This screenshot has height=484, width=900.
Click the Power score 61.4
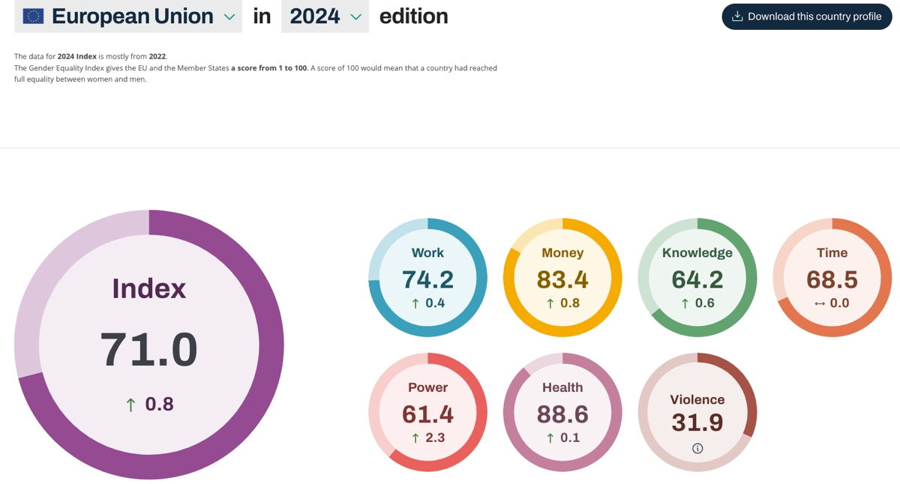click(427, 414)
